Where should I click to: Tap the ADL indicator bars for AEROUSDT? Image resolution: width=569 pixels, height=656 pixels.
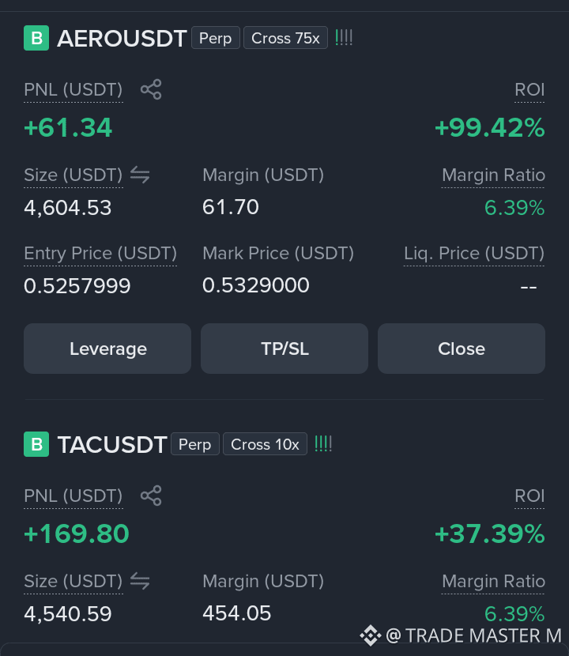click(x=344, y=38)
